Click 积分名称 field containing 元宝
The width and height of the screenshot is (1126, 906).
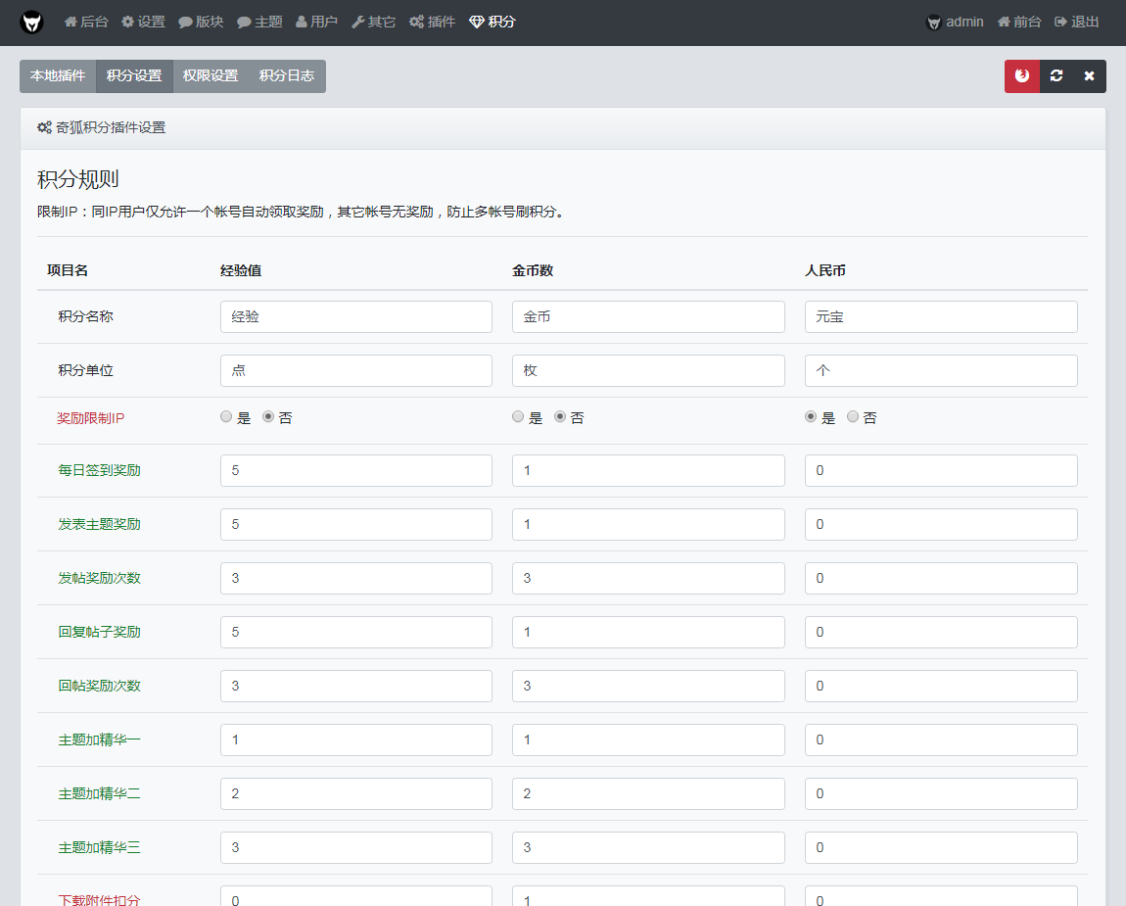941,316
